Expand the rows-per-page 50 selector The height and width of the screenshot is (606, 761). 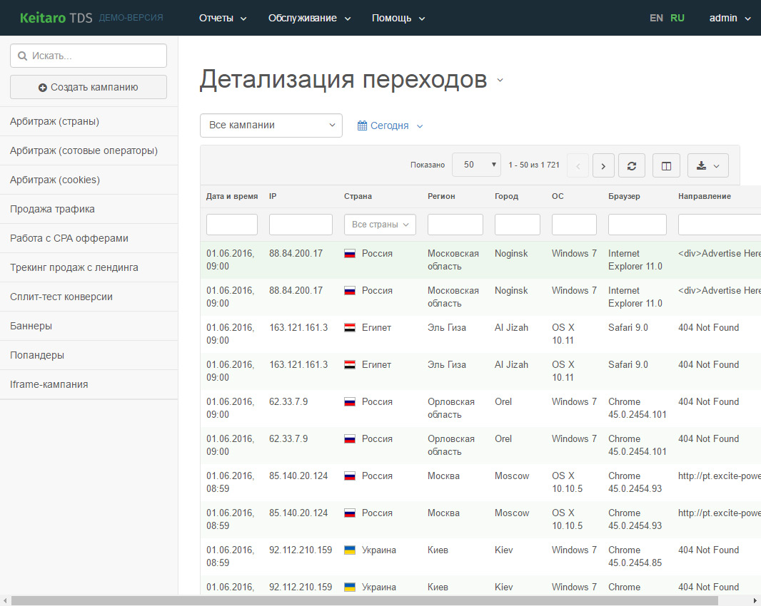(x=477, y=165)
